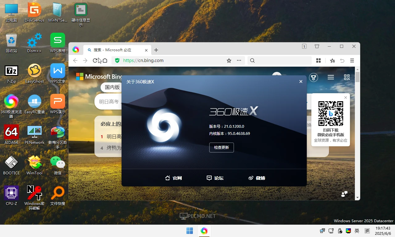Image resolution: width=395 pixels, height=237 pixels.
Task: Open the favorites list icon
Action: (x=332, y=60)
